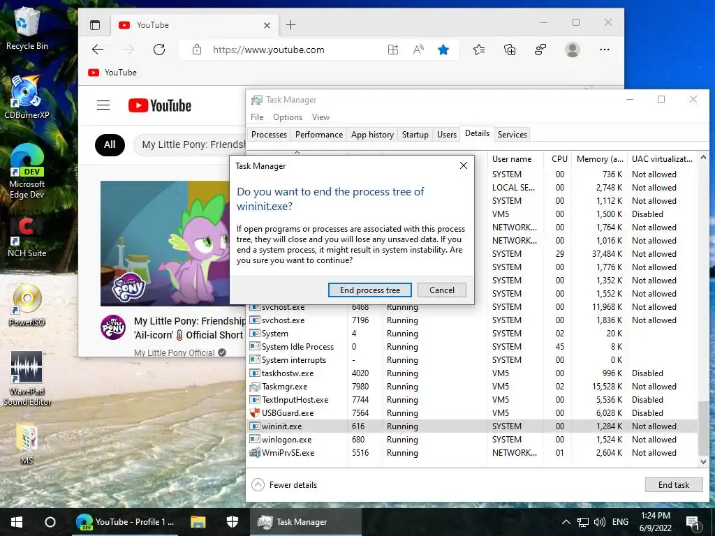Sort by CPU column header
This screenshot has height=536, width=715.
click(557, 159)
